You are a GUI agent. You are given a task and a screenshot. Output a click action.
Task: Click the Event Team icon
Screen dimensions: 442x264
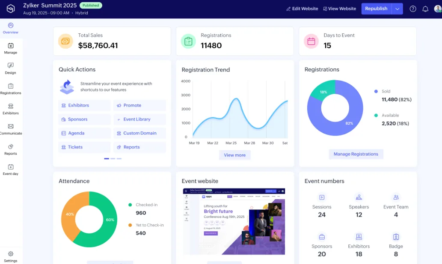(396, 197)
